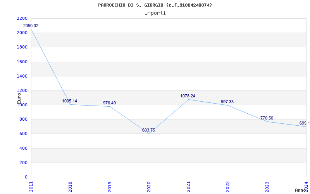Select the 1078.24 data label
The width and height of the screenshot is (310, 194).
click(188, 96)
